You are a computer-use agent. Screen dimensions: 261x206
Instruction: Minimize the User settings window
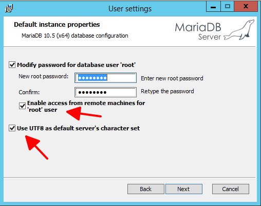click(213, 7)
